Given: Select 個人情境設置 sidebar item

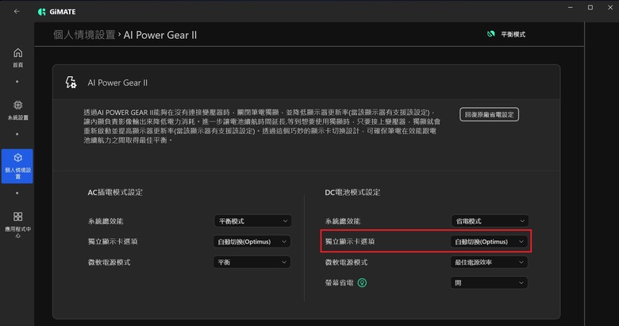Looking at the screenshot, I should click(x=17, y=166).
